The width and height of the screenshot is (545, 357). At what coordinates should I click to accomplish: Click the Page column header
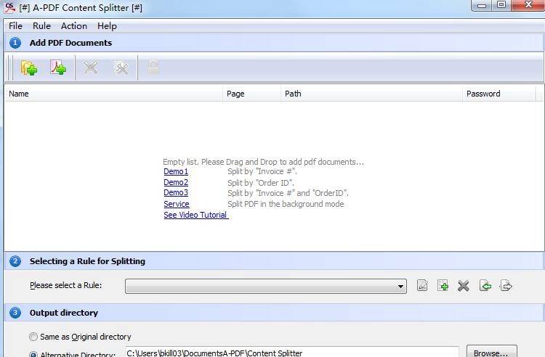tap(251, 94)
